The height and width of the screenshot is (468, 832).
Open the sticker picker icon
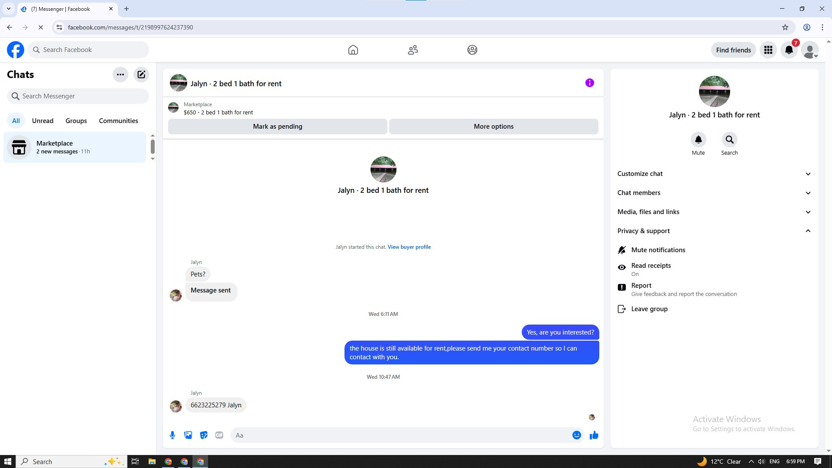(x=204, y=435)
